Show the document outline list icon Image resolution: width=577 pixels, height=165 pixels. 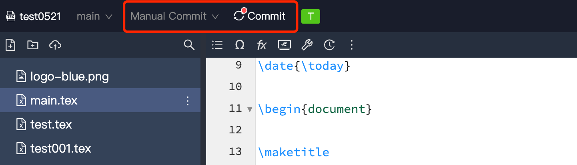[217, 45]
